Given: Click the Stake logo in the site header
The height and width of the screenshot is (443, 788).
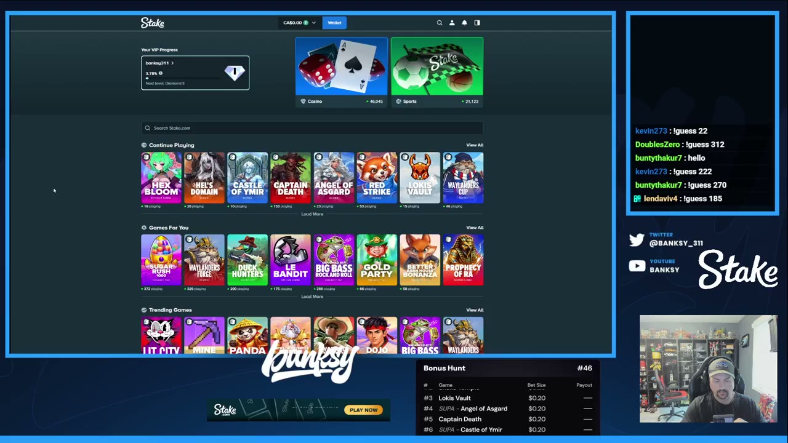Looking at the screenshot, I should [x=152, y=23].
